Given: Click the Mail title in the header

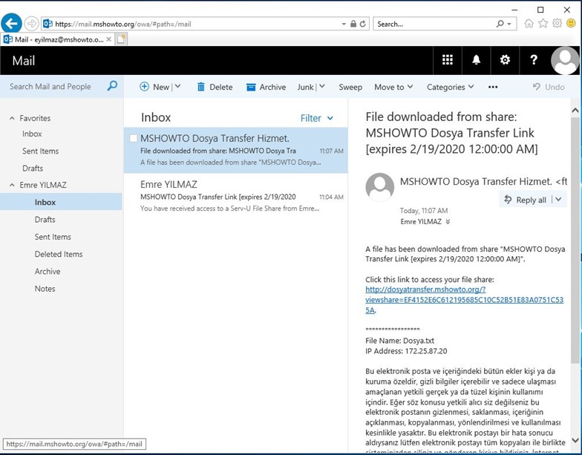Looking at the screenshot, I should tap(24, 61).
